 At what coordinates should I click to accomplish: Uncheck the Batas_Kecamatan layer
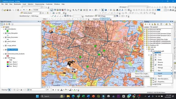click(6, 37)
